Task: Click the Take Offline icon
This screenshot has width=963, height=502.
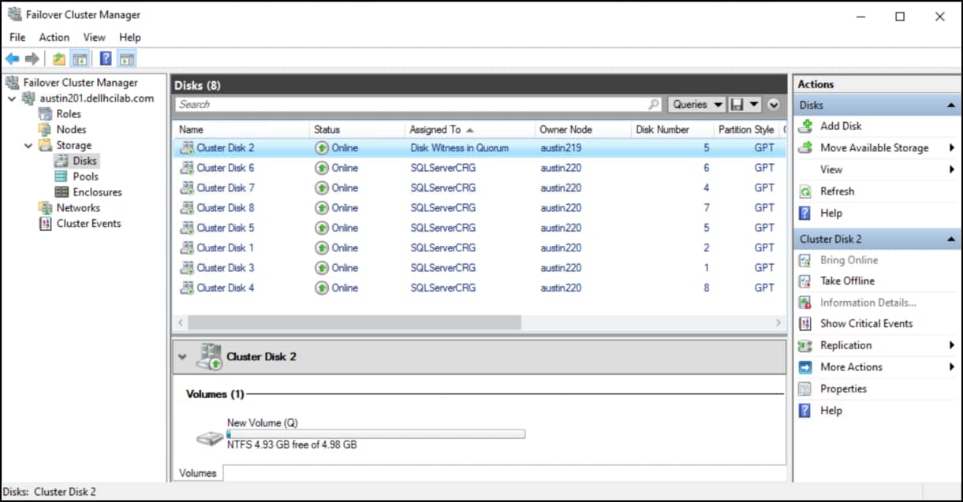Action: pos(805,281)
